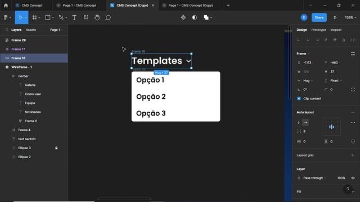Set auto layout direction to vertical

[299, 122]
